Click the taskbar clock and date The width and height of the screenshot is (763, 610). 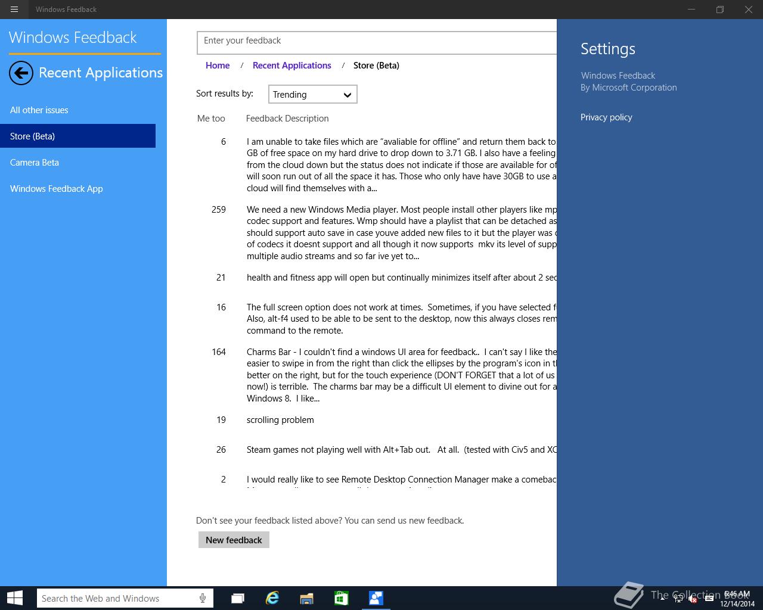pos(737,599)
